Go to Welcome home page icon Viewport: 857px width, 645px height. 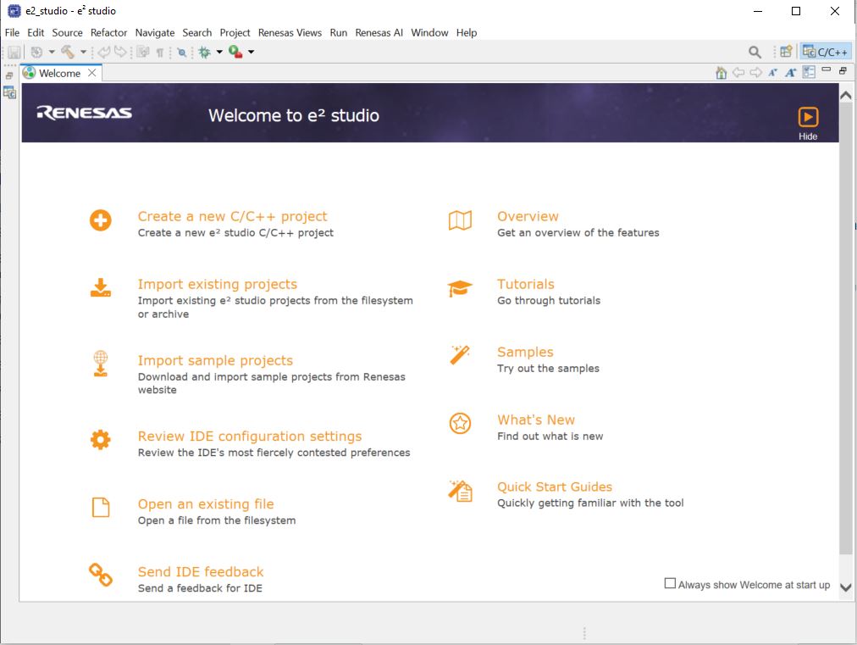(722, 73)
